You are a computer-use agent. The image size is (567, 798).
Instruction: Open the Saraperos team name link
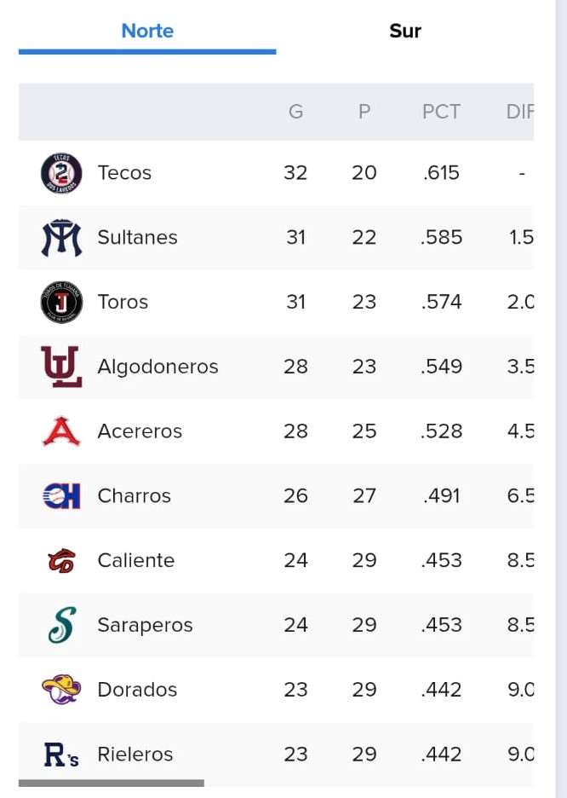pos(145,625)
